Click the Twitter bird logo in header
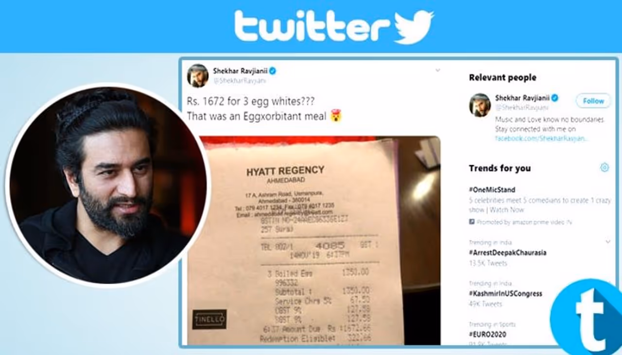Viewport: 622px width, 355px height. [x=414, y=28]
